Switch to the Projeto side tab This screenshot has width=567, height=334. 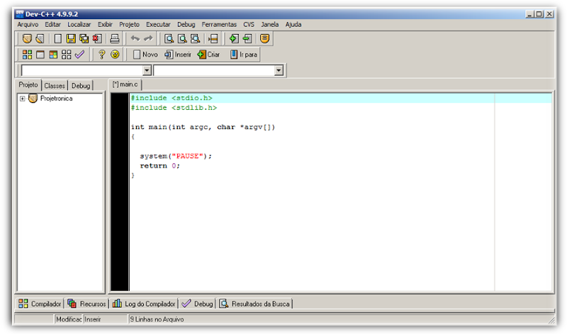(x=28, y=84)
